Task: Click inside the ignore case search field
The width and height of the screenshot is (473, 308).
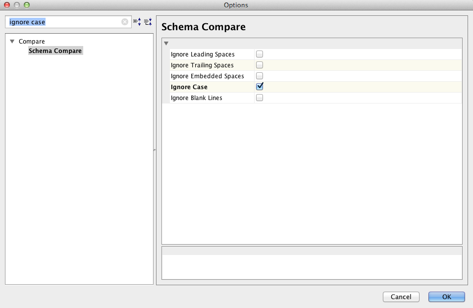Action: click(x=65, y=22)
